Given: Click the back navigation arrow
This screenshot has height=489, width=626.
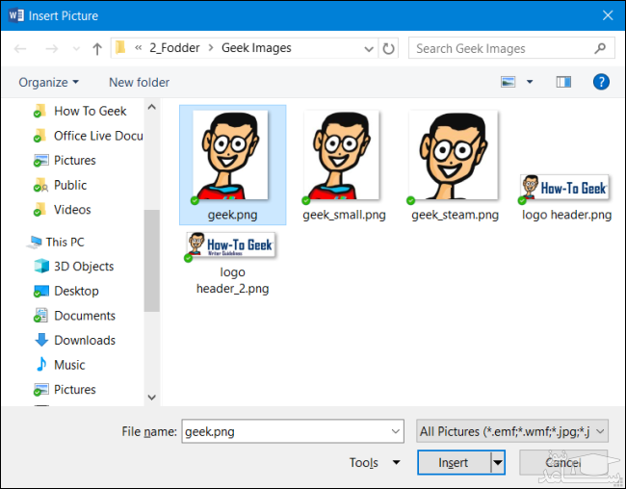Looking at the screenshot, I should [23, 48].
